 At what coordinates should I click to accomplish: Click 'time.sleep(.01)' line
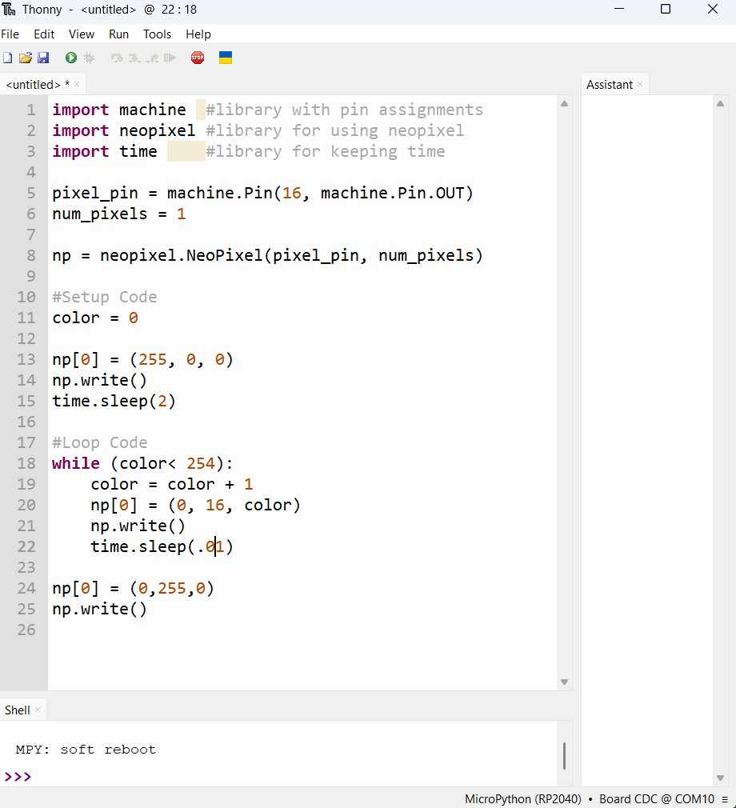162,546
